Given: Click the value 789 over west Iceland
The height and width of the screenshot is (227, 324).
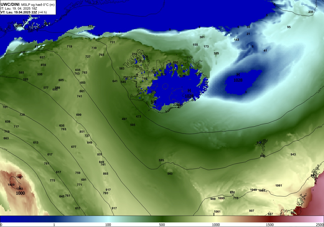Looking at the screenshot, I should [x=145, y=79].
